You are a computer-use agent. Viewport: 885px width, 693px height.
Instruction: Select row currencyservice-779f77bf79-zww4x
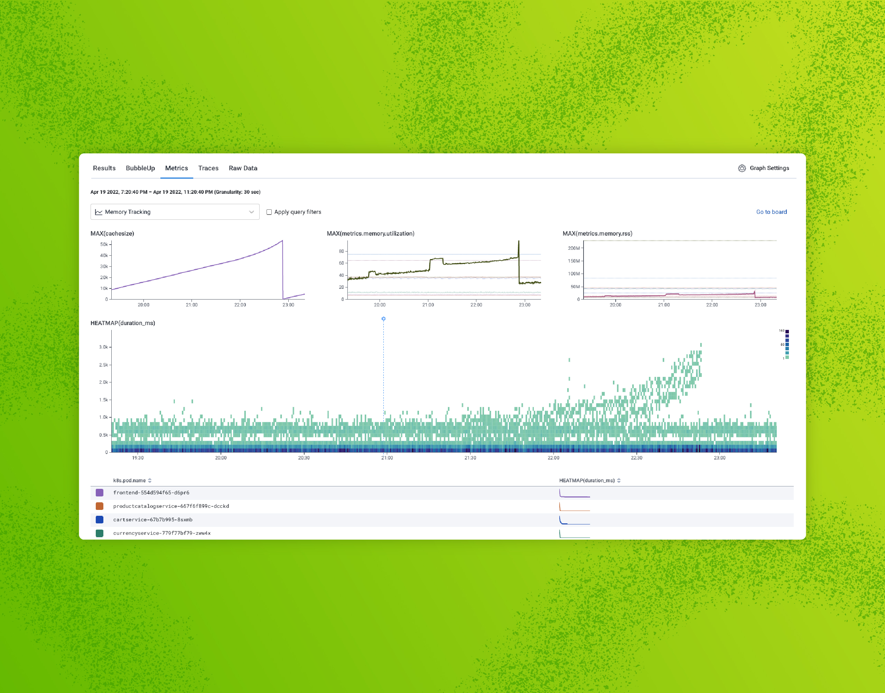pos(442,533)
